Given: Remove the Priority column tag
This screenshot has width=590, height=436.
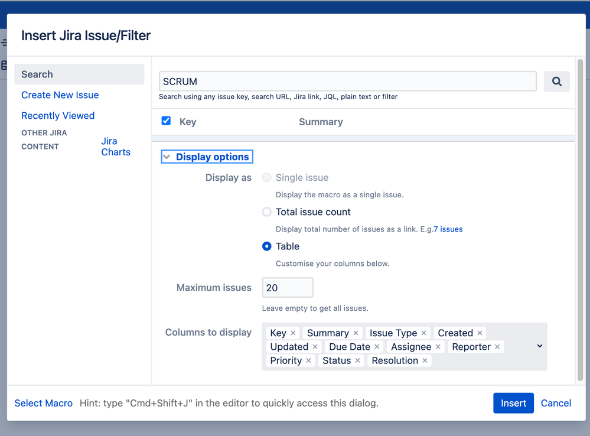Looking at the screenshot, I should pos(308,360).
